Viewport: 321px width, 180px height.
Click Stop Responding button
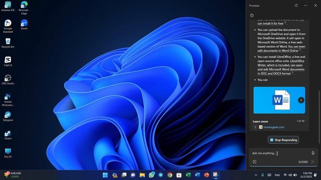(x=283, y=140)
